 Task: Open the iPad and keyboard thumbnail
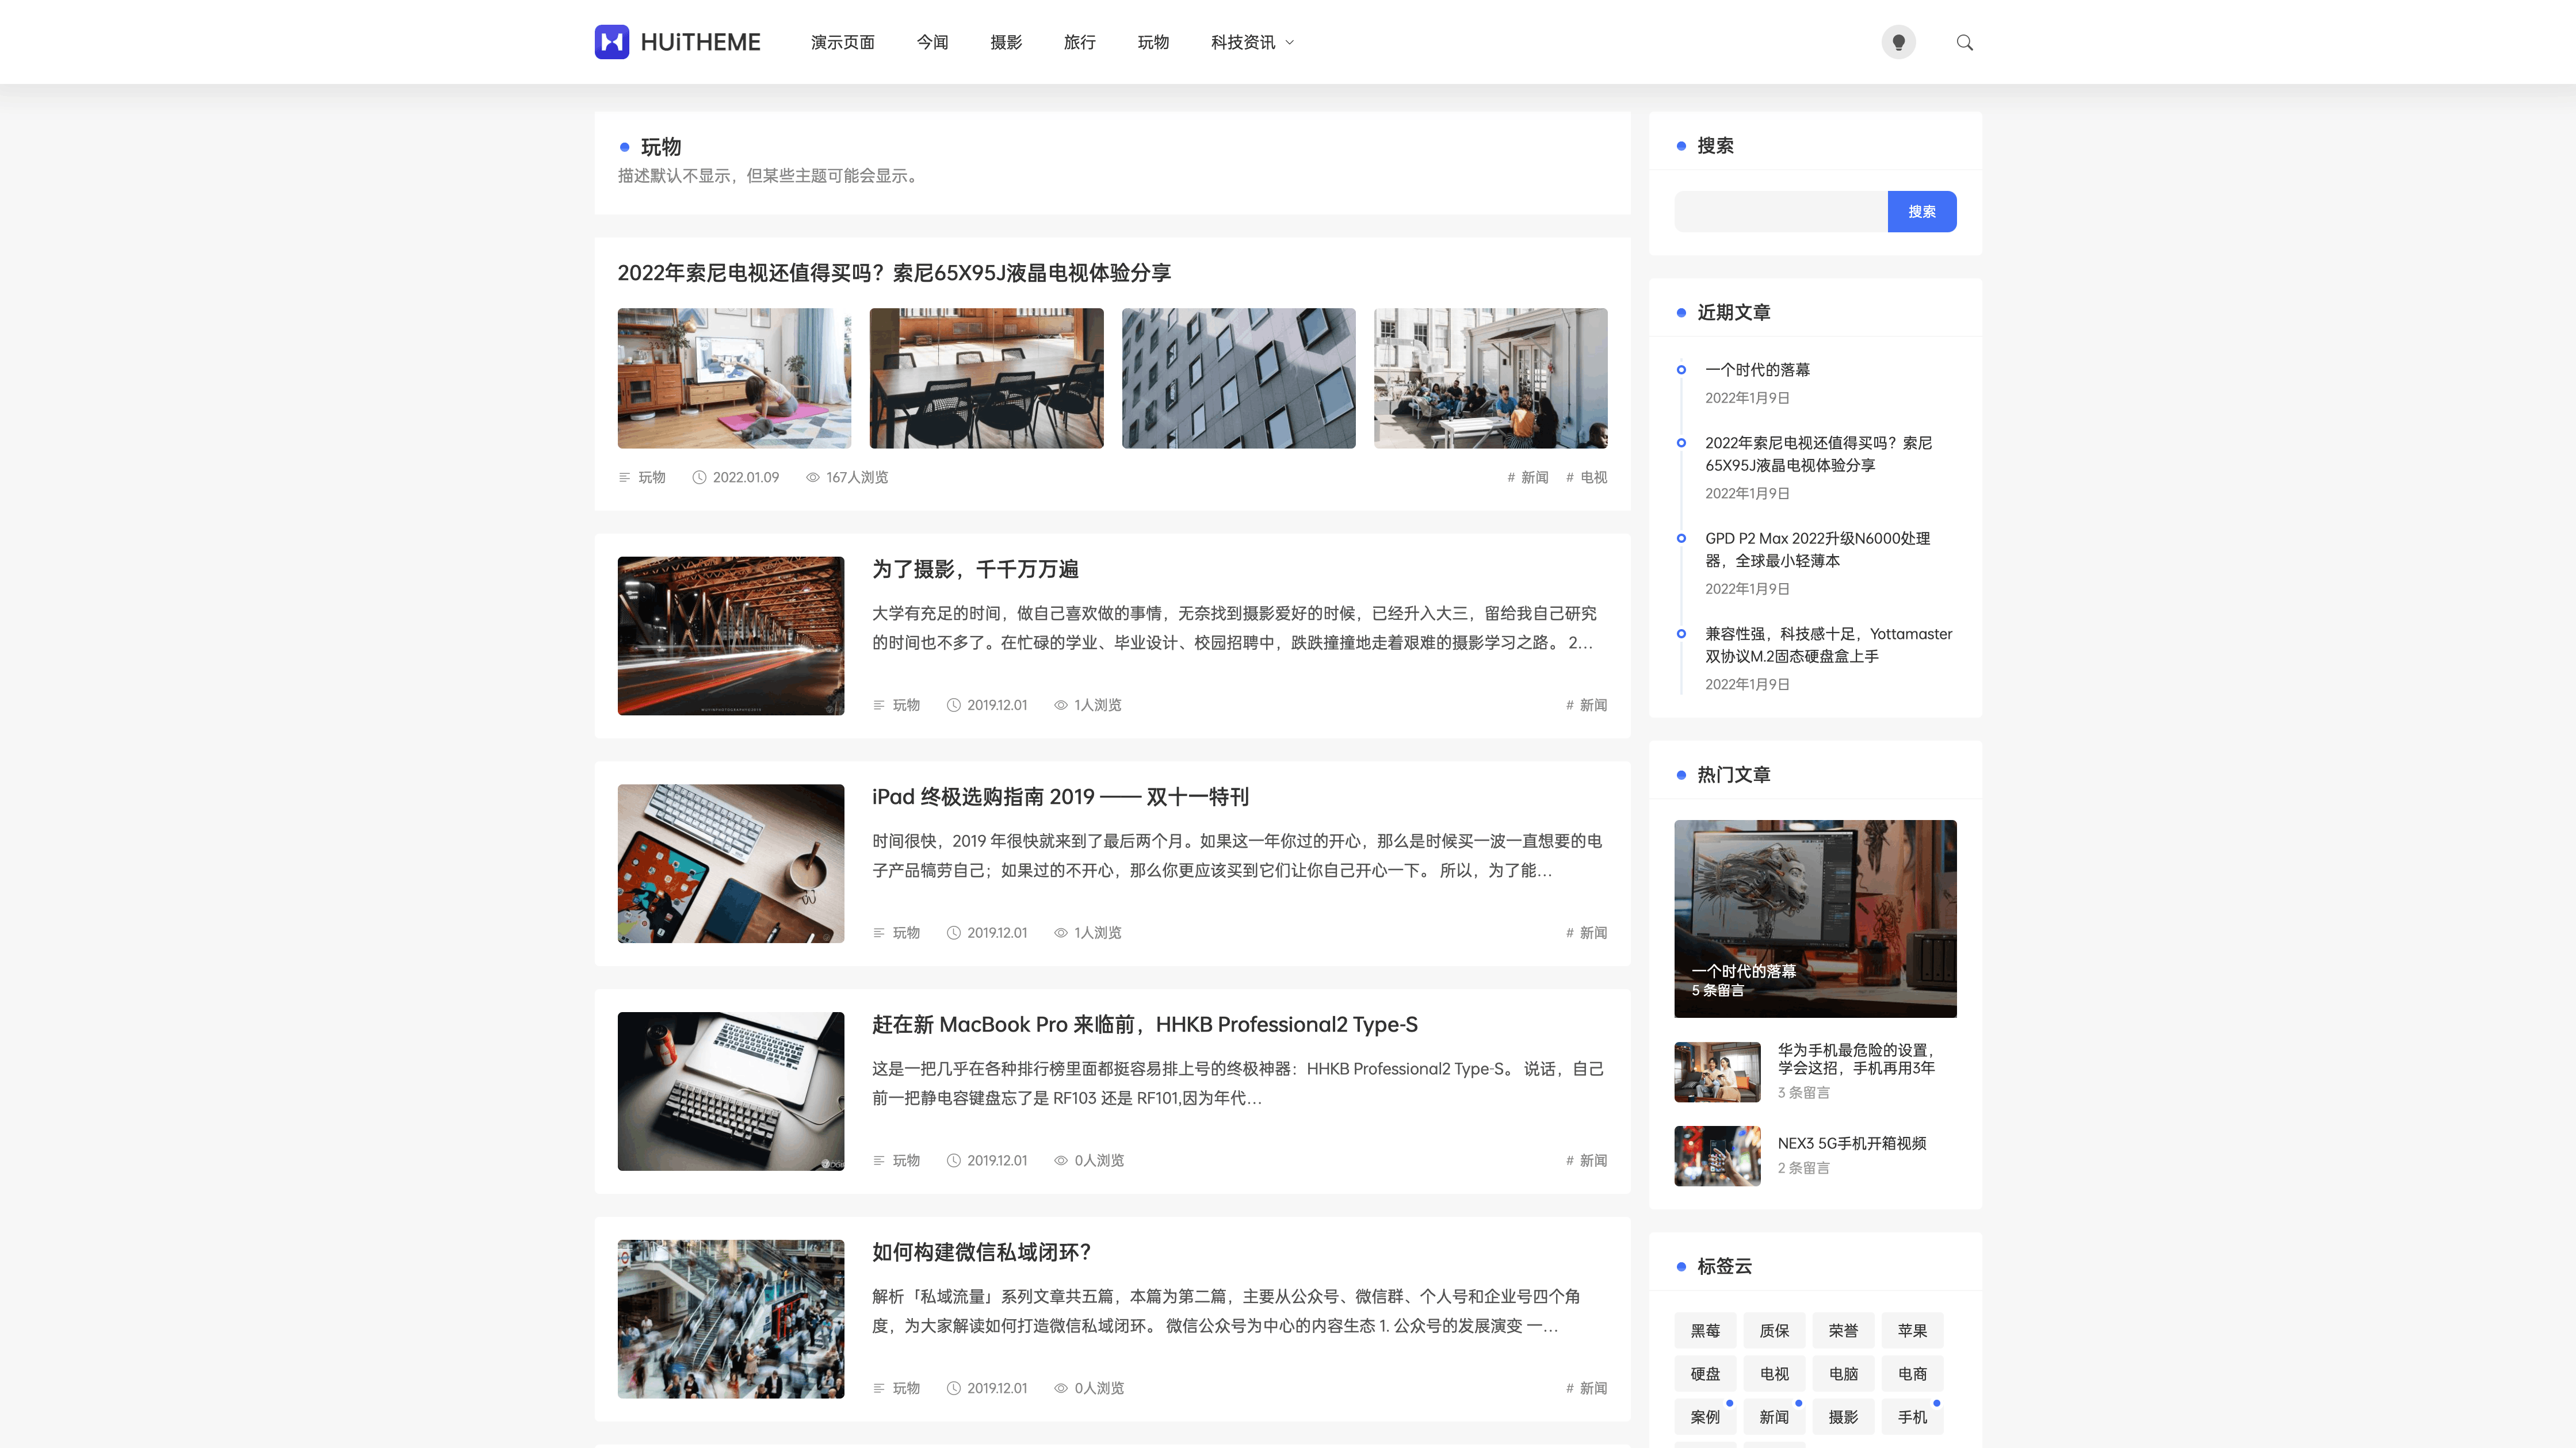point(730,863)
